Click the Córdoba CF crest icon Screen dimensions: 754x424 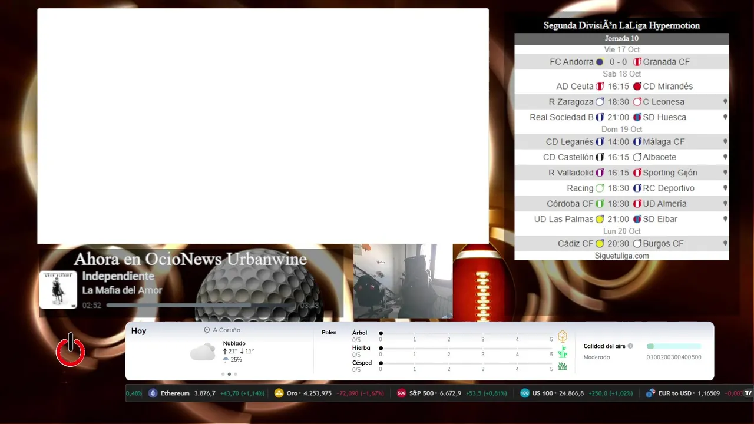[600, 204]
